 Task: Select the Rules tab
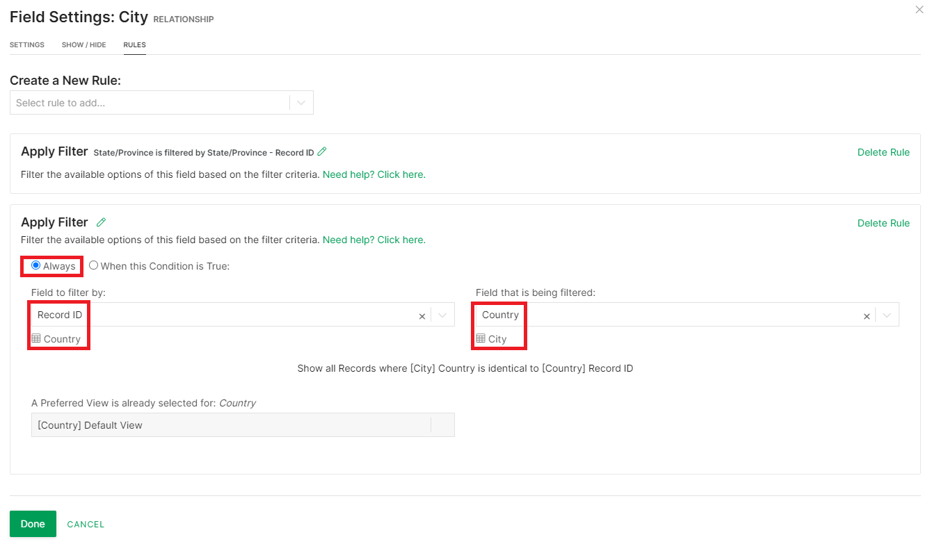coord(135,44)
